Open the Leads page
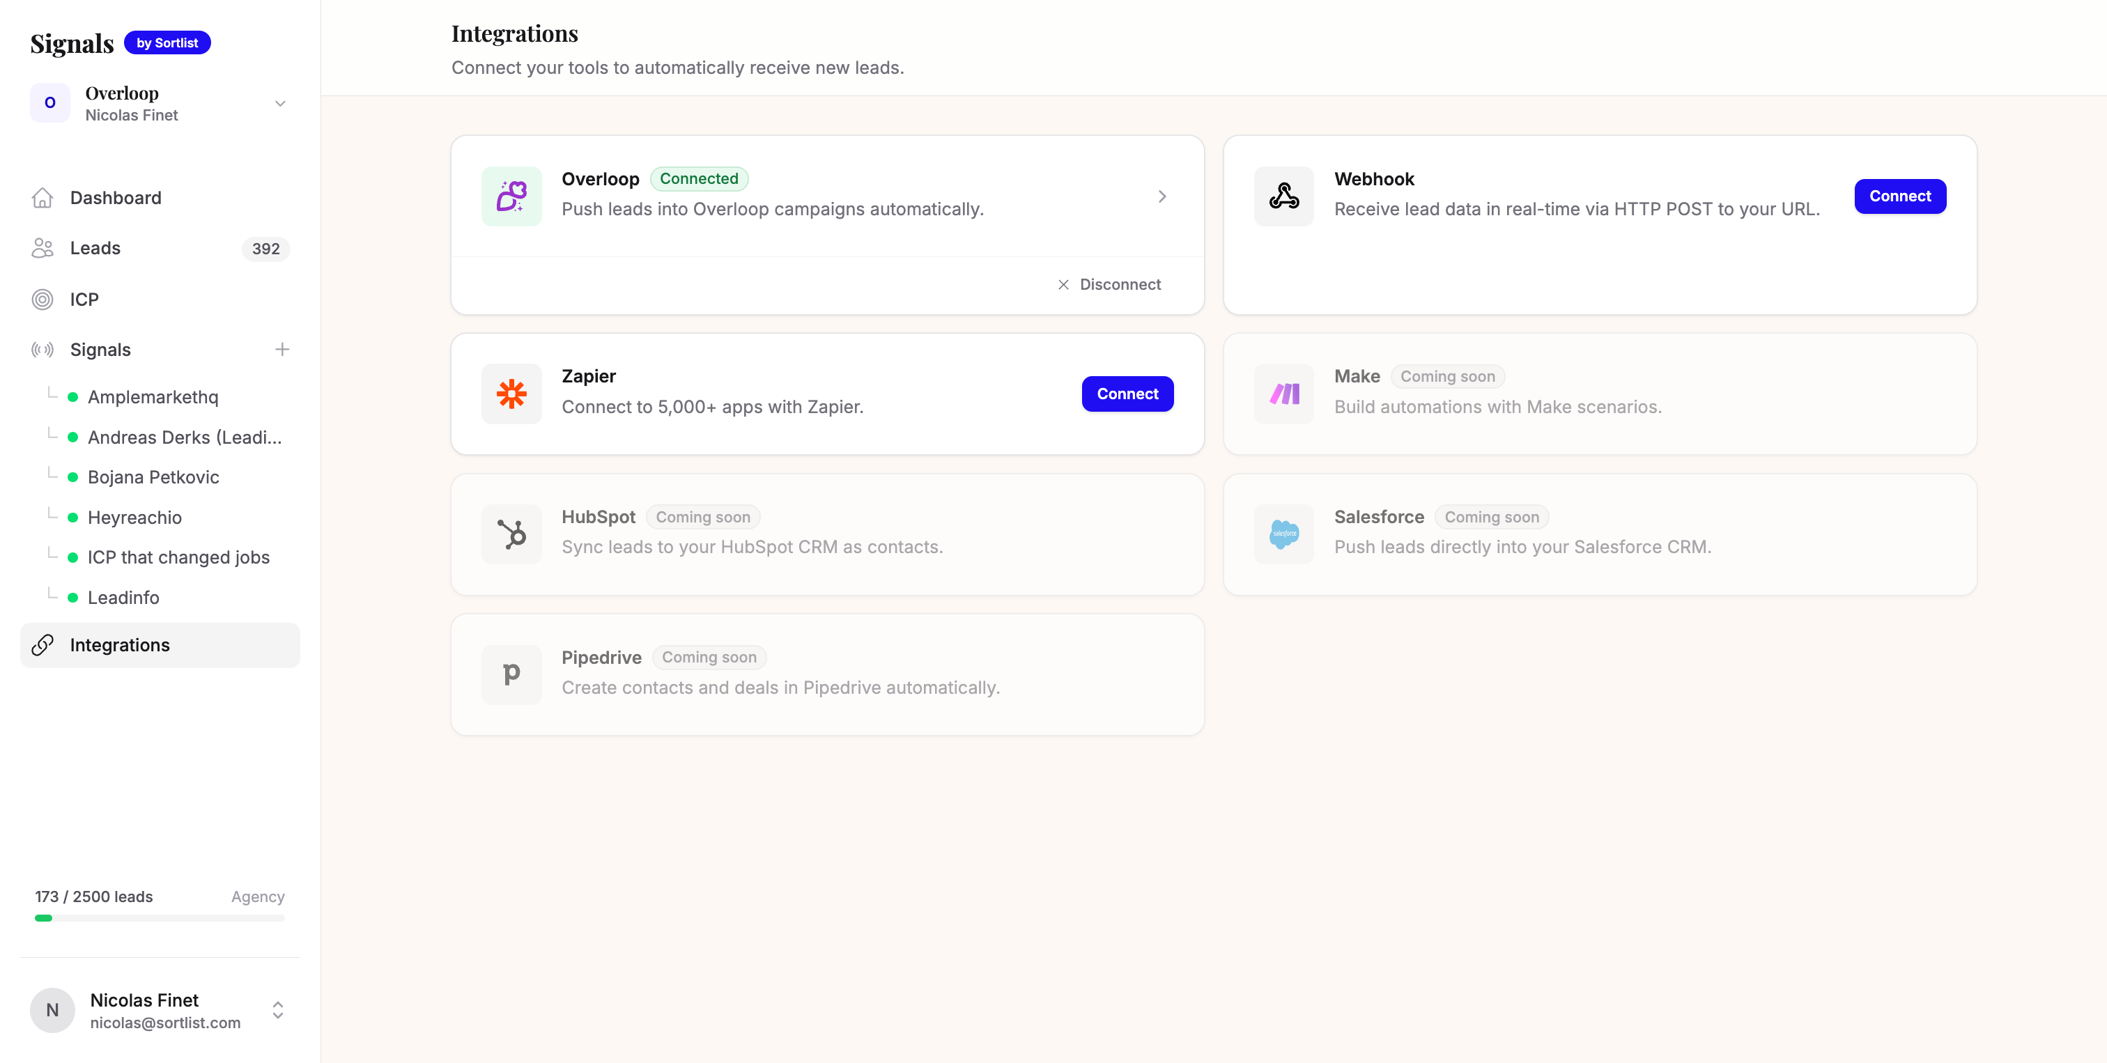 point(160,249)
